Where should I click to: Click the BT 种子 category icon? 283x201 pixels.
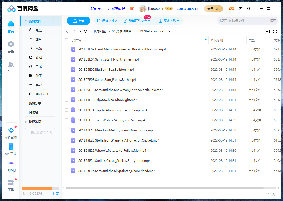click(31, 75)
